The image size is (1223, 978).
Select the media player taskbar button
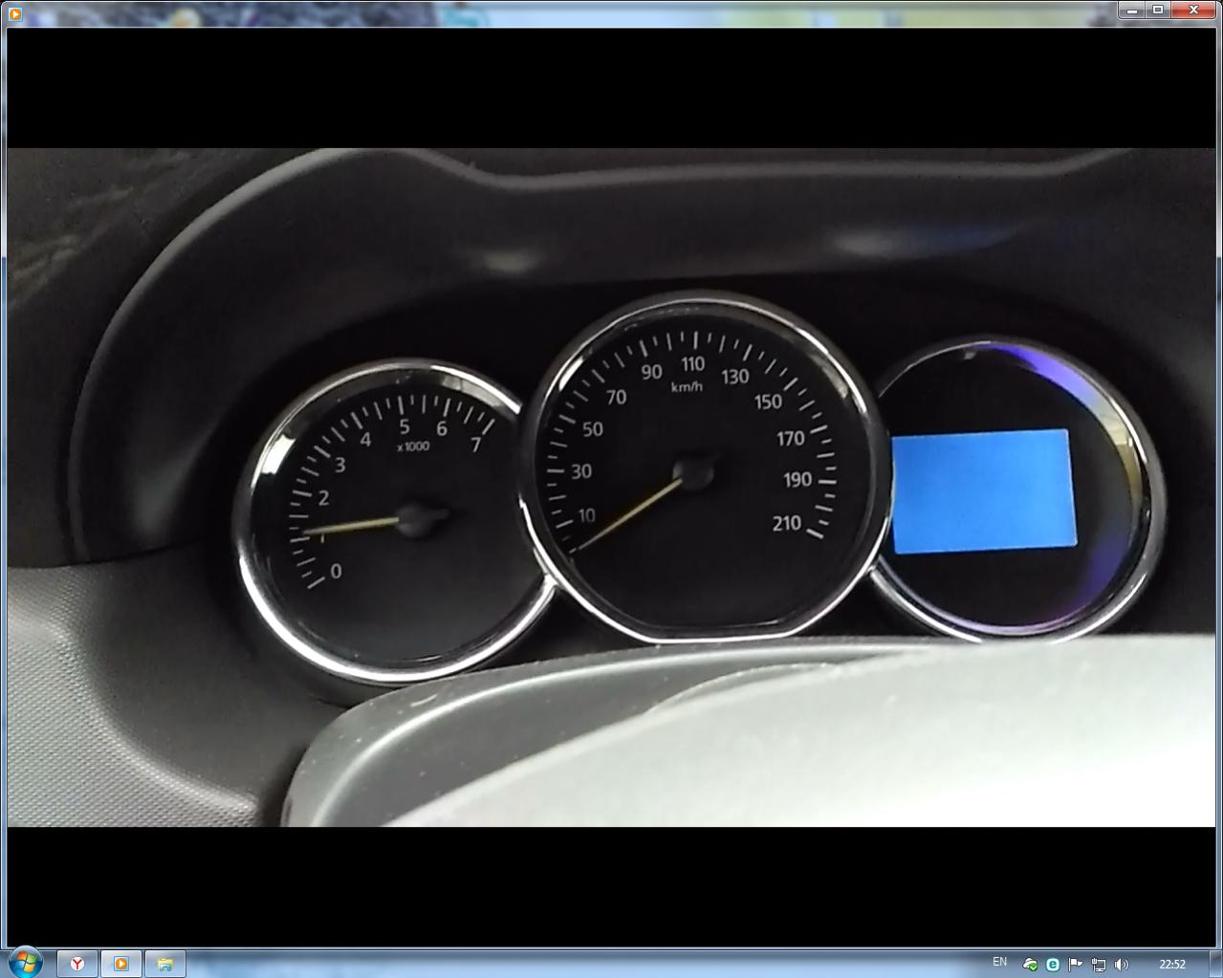click(x=121, y=964)
